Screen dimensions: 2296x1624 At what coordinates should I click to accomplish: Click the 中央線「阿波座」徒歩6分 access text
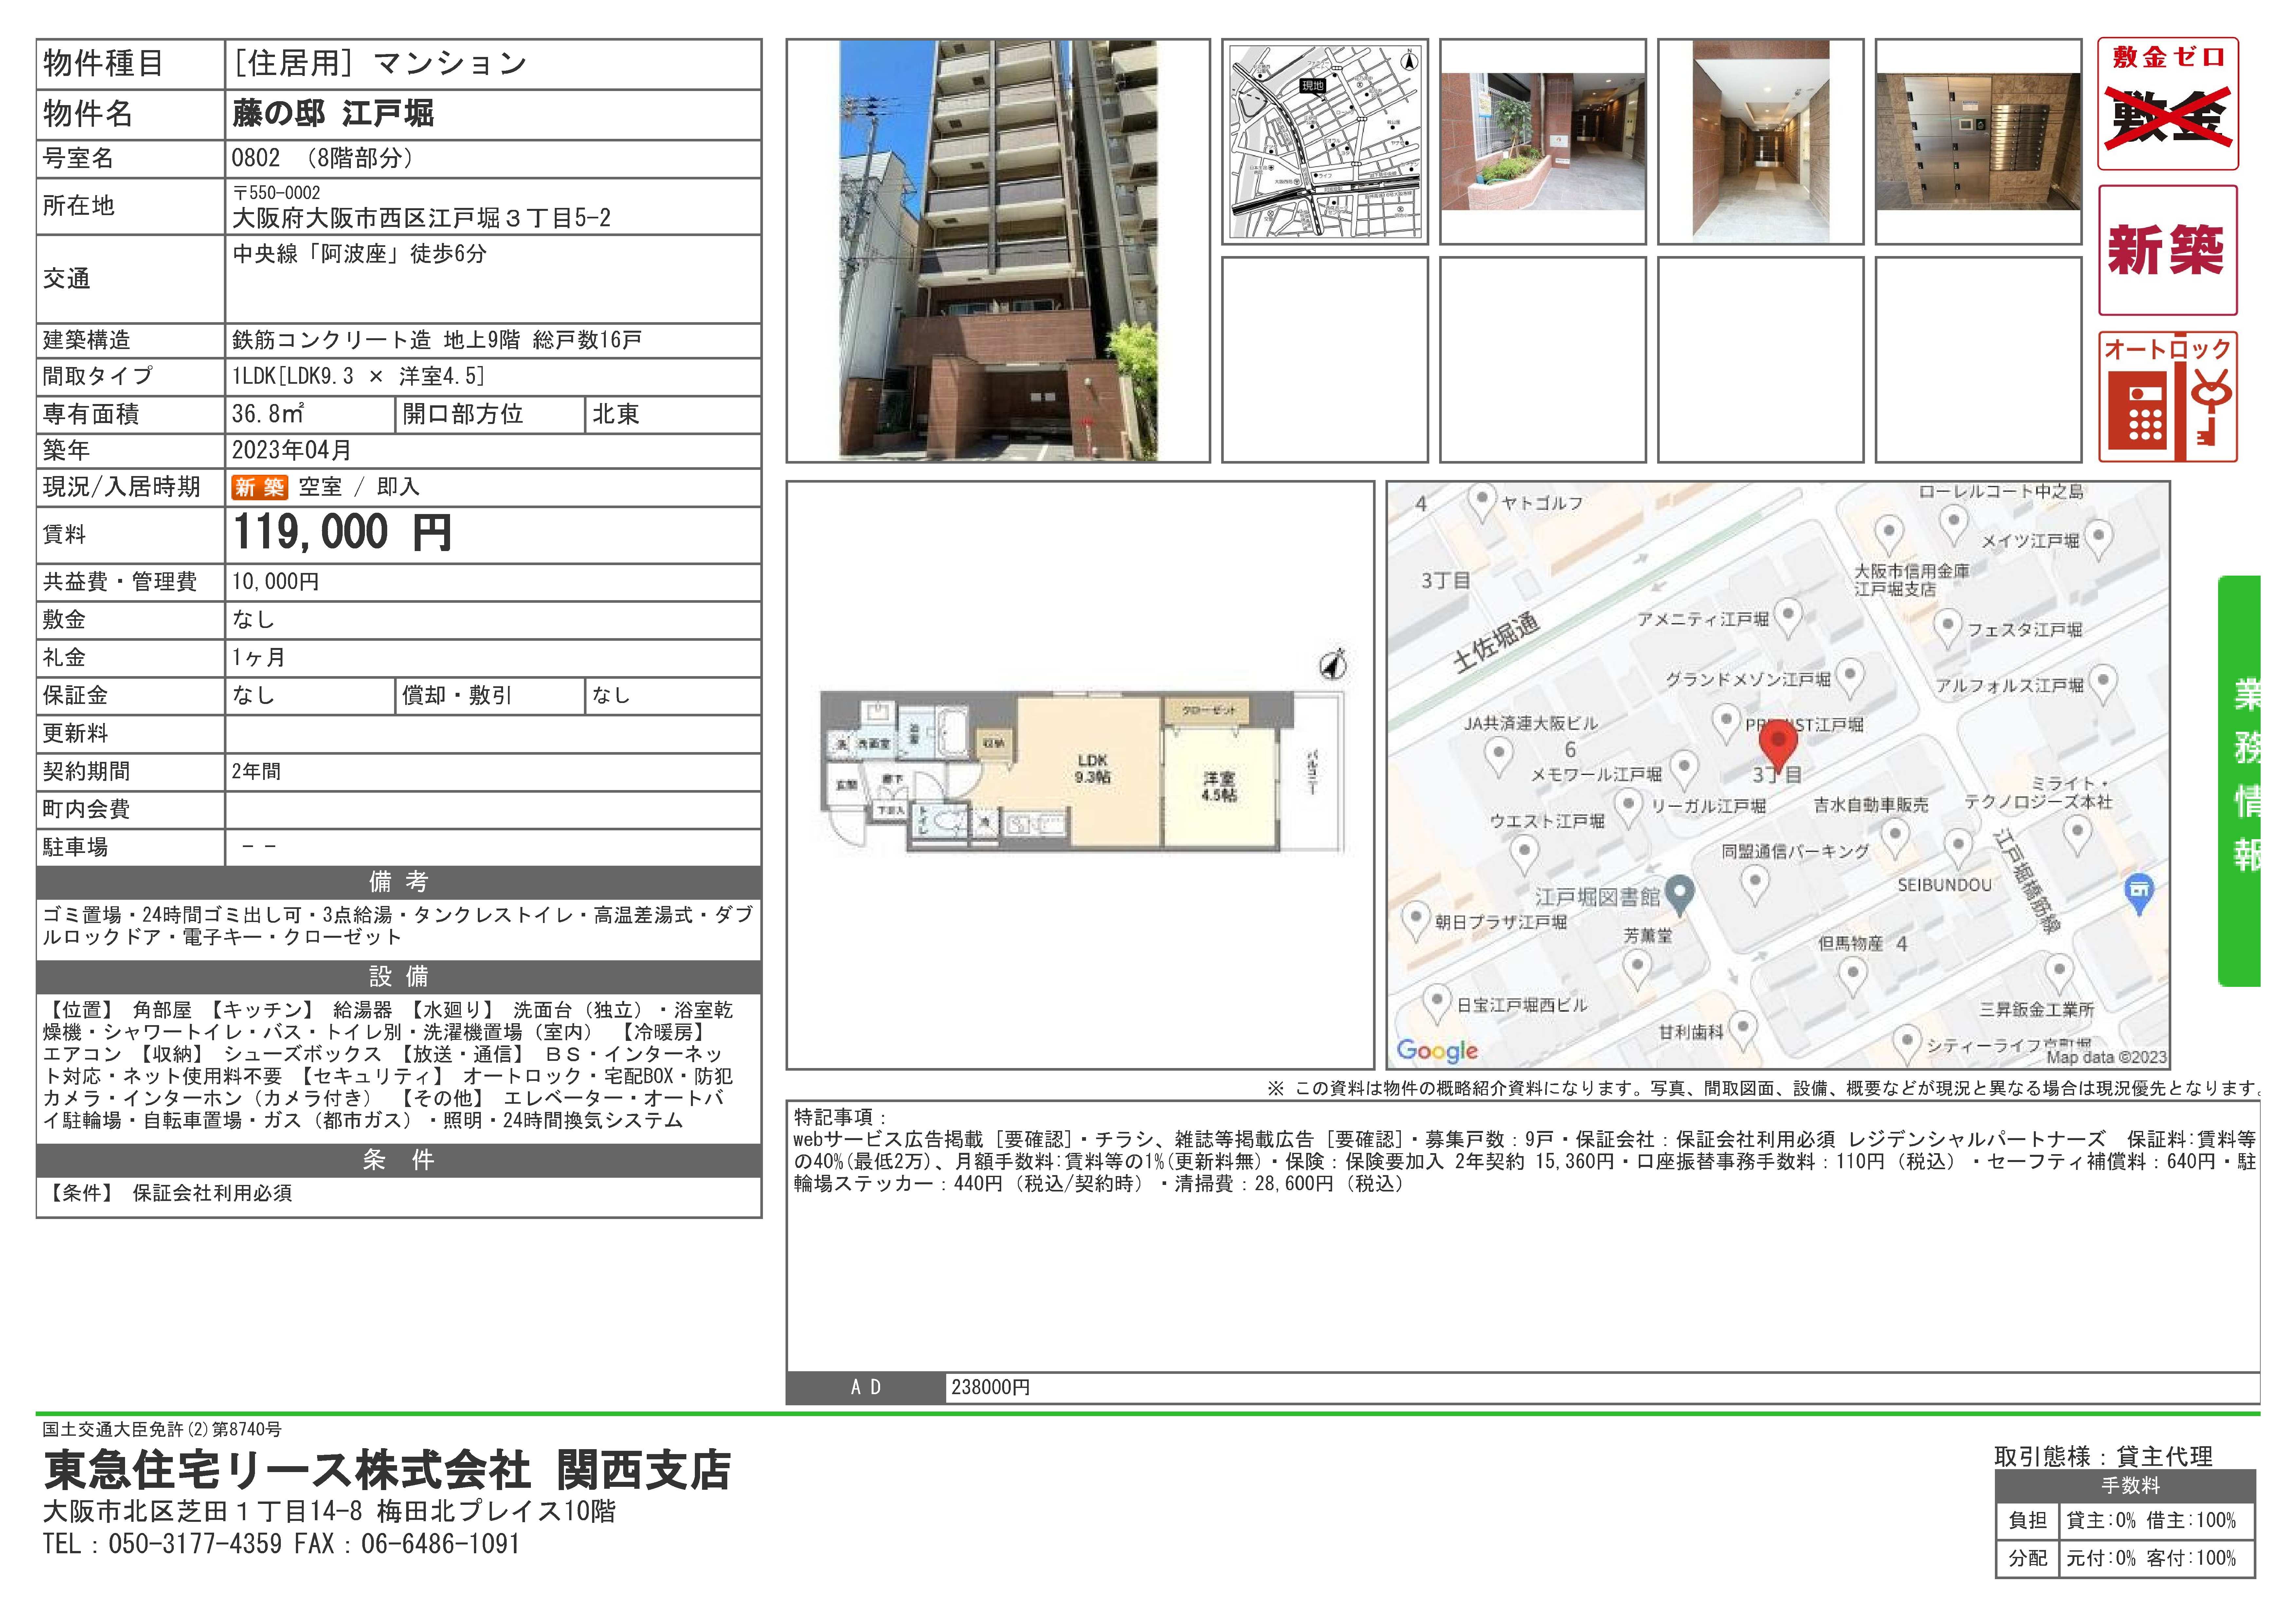(360, 254)
